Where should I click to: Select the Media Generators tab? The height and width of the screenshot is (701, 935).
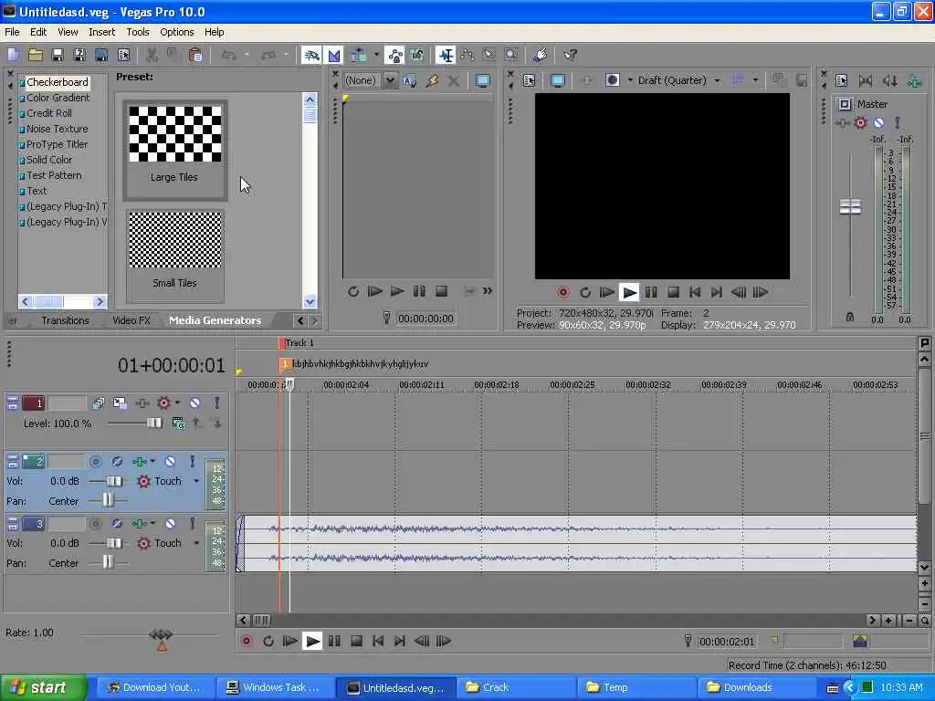point(215,320)
